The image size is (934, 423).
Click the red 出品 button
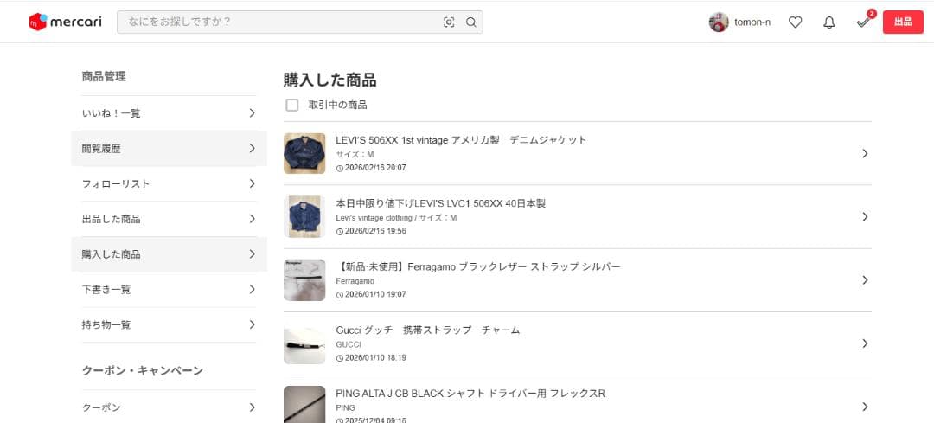click(903, 22)
